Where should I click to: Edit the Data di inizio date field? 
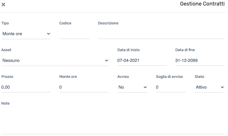tap(142, 60)
